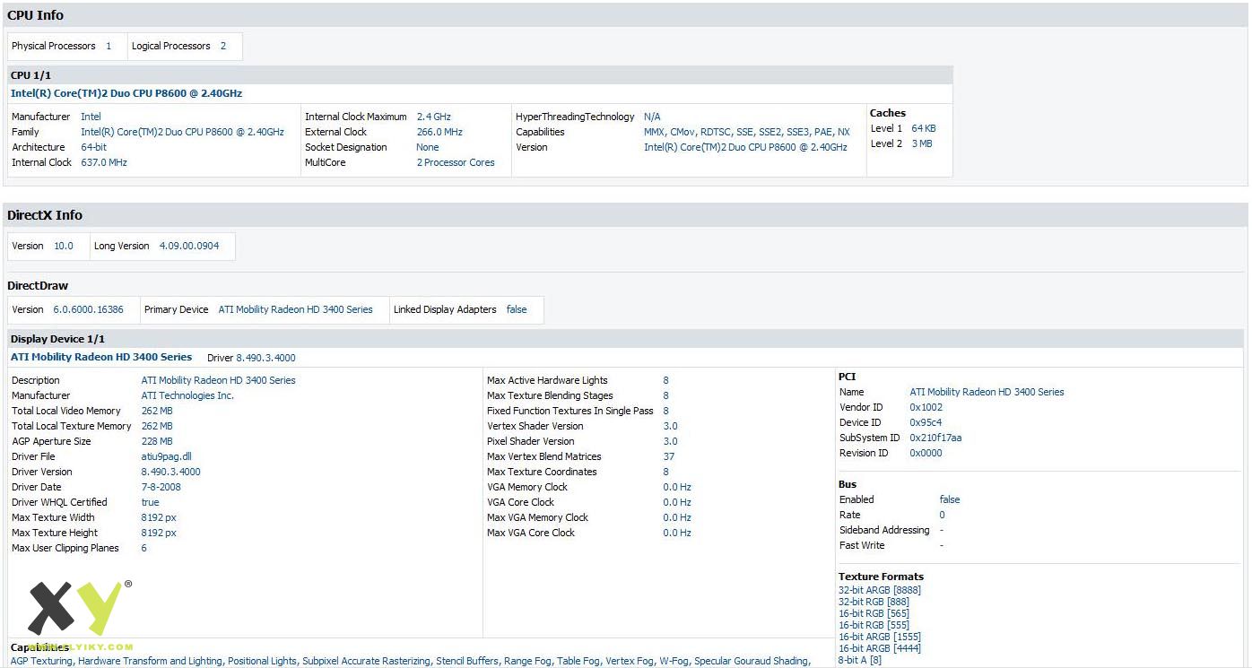Select the Long Version value 4.09.00.0904

click(x=189, y=246)
